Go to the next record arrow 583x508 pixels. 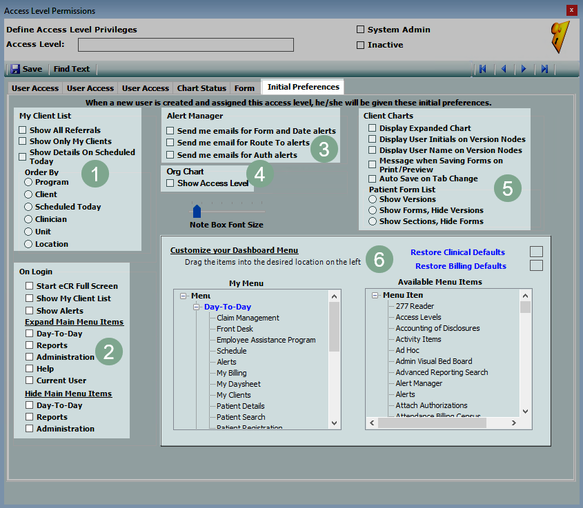pos(524,69)
